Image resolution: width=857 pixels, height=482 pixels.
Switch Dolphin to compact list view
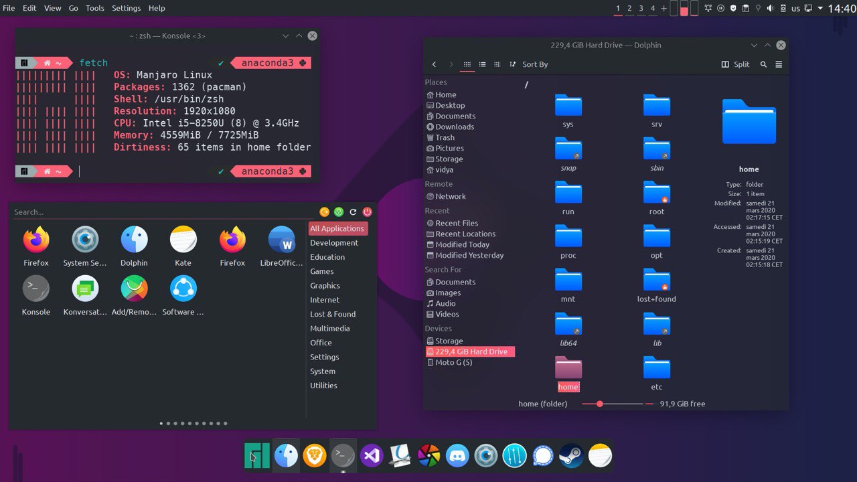[482, 64]
